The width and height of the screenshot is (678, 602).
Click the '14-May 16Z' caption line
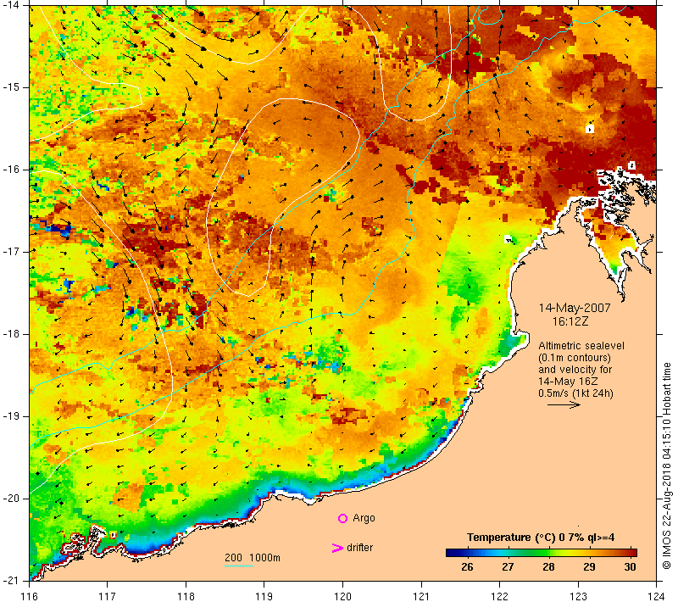coord(568,382)
